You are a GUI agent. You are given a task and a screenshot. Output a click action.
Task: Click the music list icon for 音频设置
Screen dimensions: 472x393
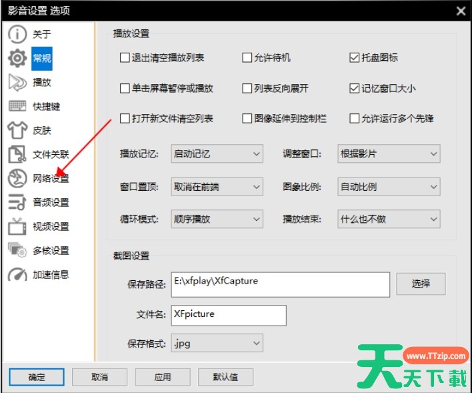17,202
